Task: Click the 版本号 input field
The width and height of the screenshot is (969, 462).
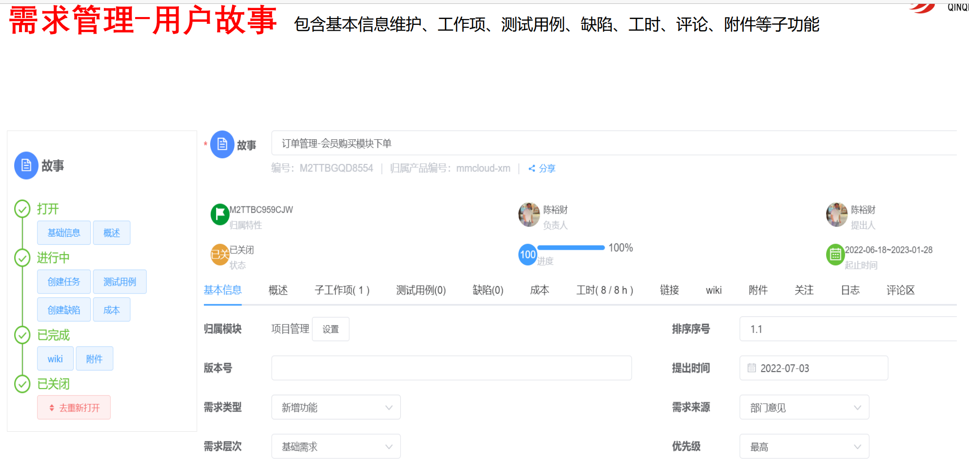Action: (451, 368)
